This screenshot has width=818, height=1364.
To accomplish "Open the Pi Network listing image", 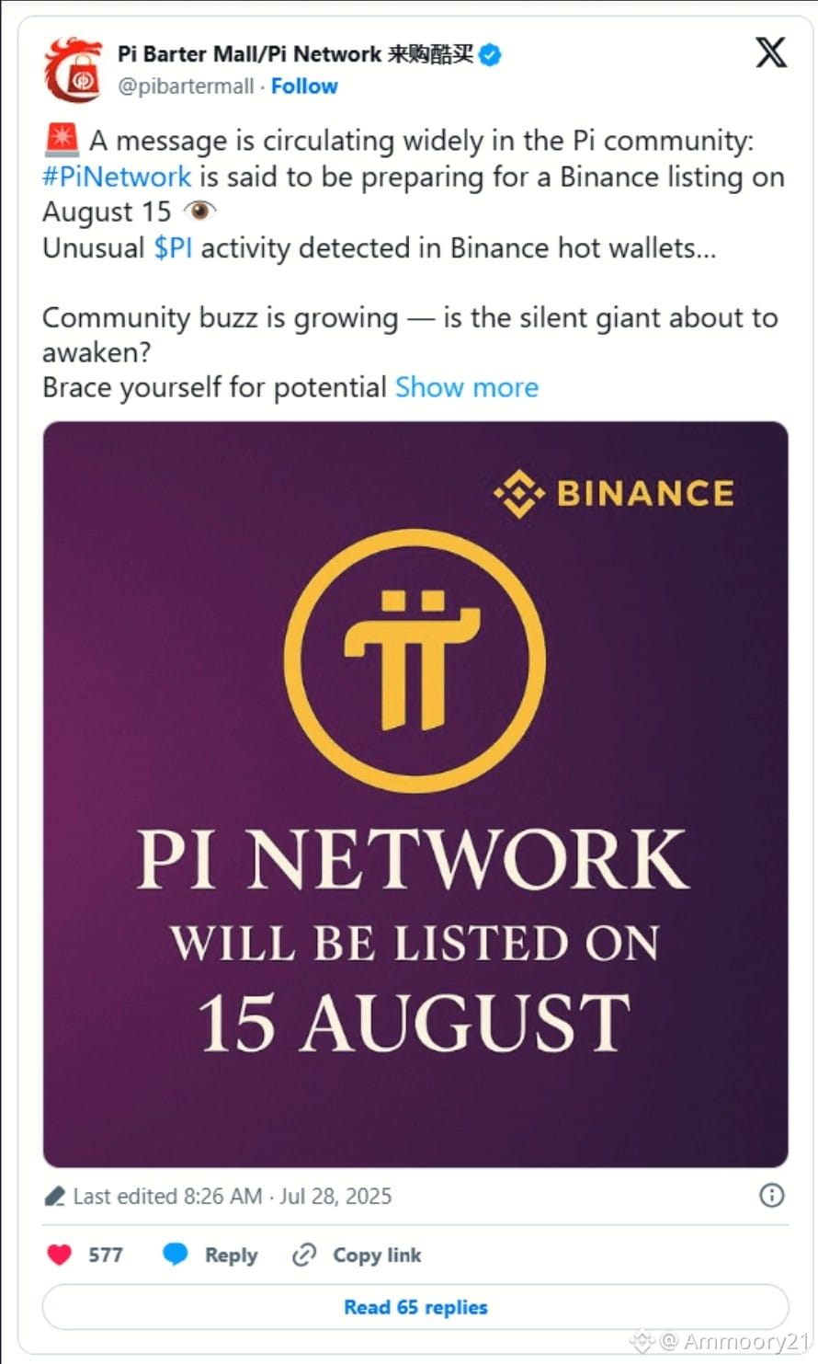I will 415,795.
